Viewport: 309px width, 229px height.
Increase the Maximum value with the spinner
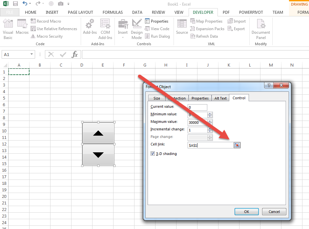[210, 121]
